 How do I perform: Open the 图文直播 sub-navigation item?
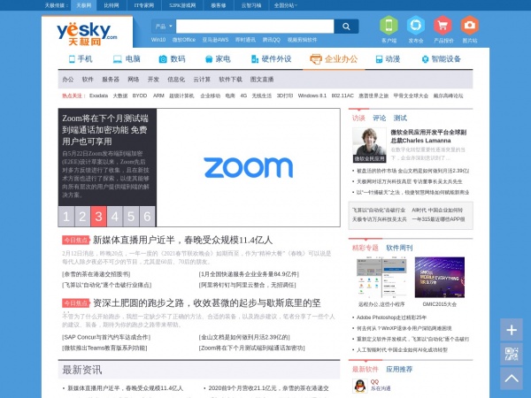click(x=262, y=80)
